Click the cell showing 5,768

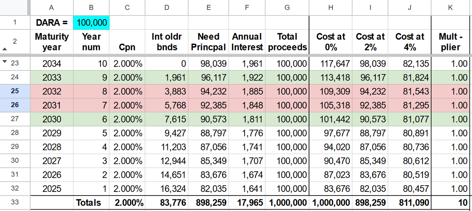(166, 105)
